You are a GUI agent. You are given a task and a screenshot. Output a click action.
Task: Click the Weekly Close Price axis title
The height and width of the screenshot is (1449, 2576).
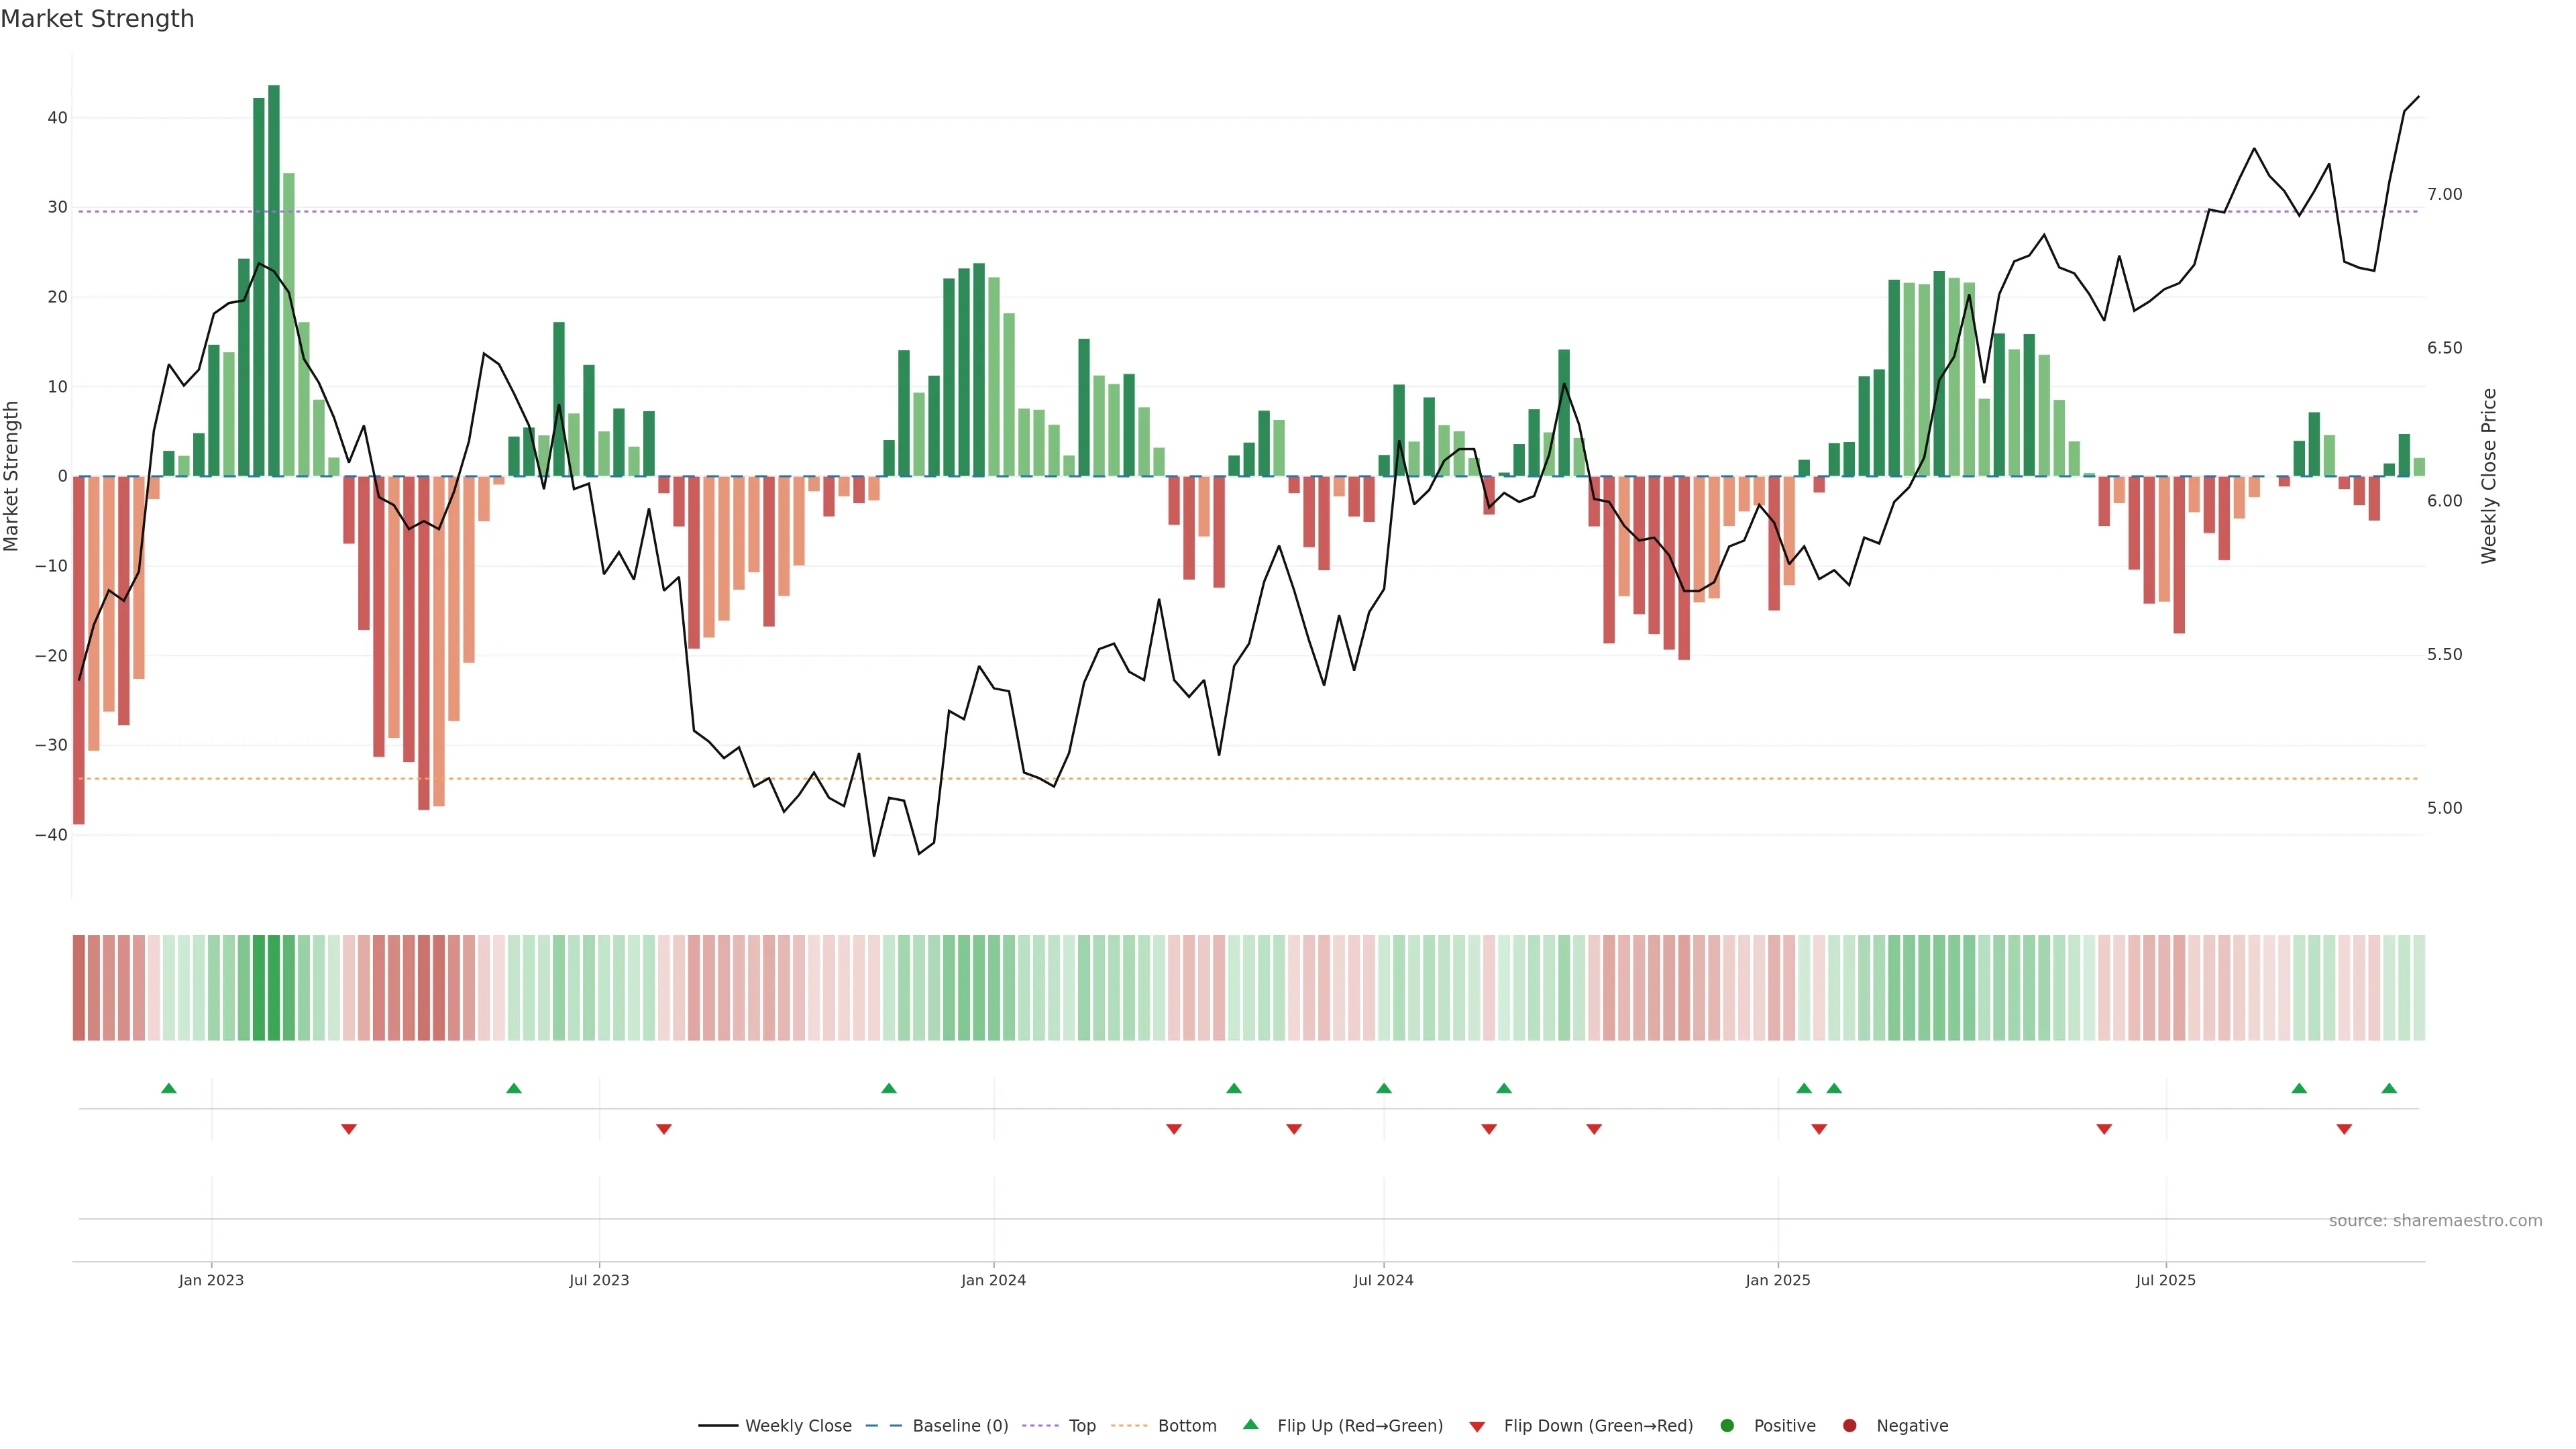2489,476
